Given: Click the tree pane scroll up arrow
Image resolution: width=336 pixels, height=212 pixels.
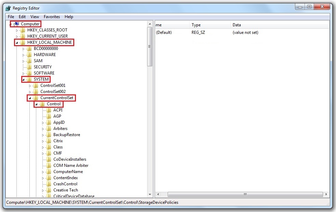Looking at the screenshot, I should [x=150, y=24].
